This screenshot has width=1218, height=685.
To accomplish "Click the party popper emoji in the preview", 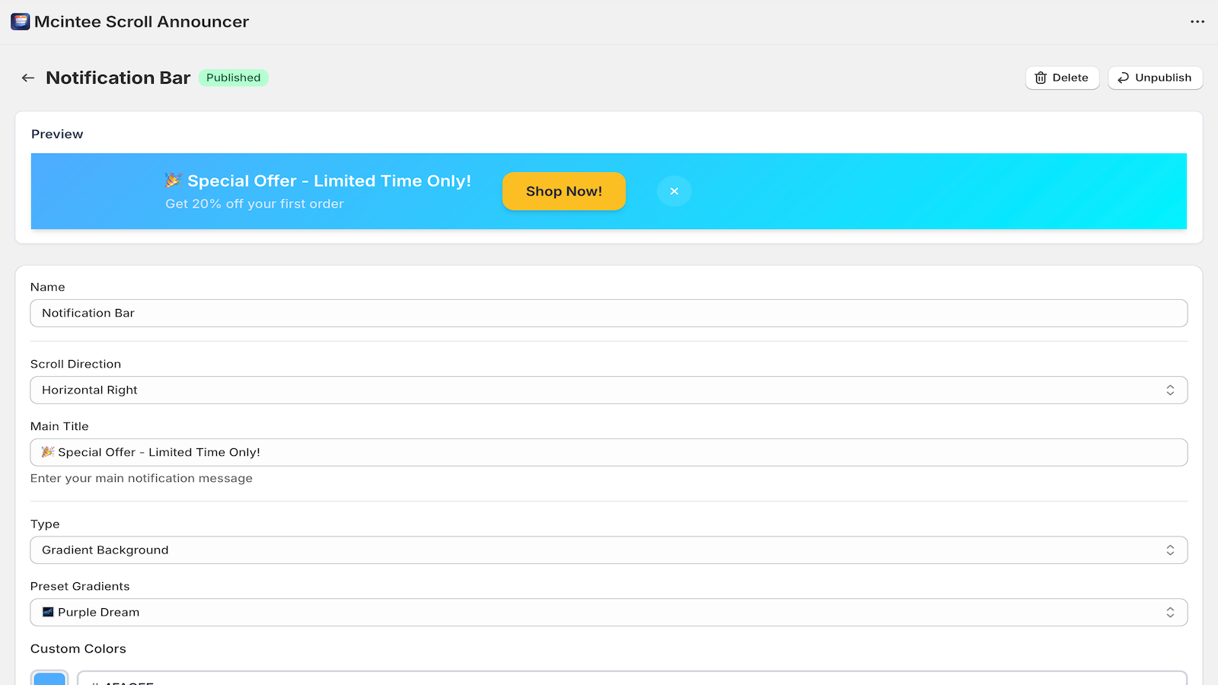I will 172,181.
